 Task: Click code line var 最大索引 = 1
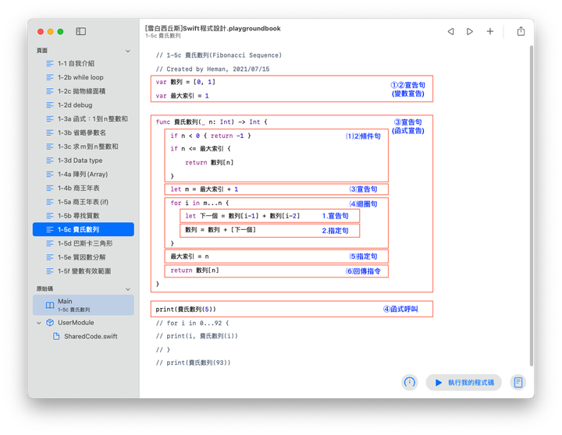pos(182,96)
